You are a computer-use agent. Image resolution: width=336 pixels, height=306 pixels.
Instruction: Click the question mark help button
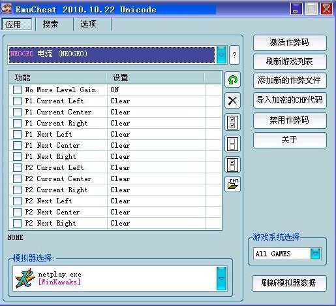pos(234,55)
